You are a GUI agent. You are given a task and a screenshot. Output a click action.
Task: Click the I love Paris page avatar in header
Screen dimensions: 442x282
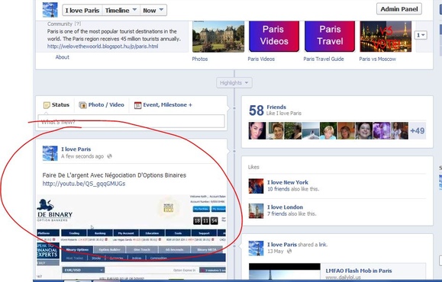(50, 10)
